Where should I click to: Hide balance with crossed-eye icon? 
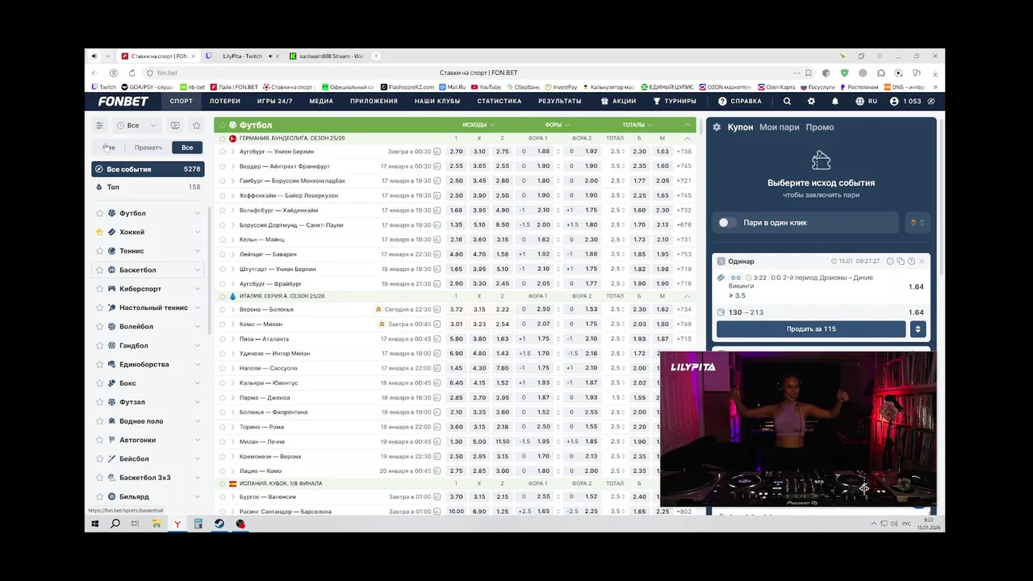click(x=931, y=102)
